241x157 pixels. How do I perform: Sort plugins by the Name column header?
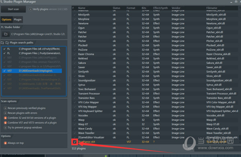tap(82, 8)
